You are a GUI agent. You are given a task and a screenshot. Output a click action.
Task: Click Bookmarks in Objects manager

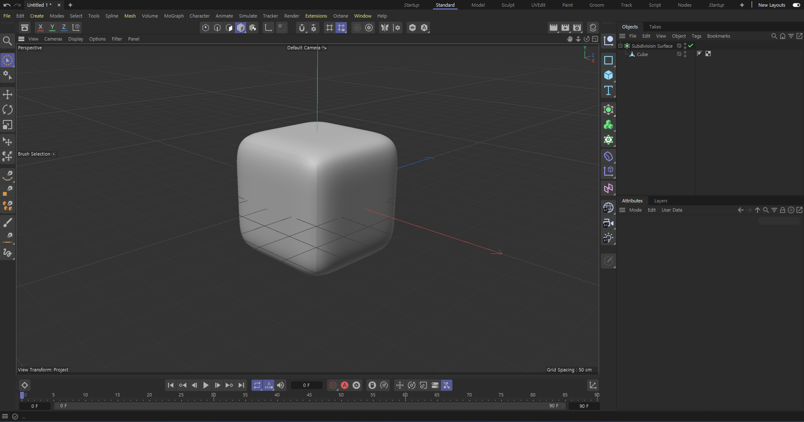(719, 36)
